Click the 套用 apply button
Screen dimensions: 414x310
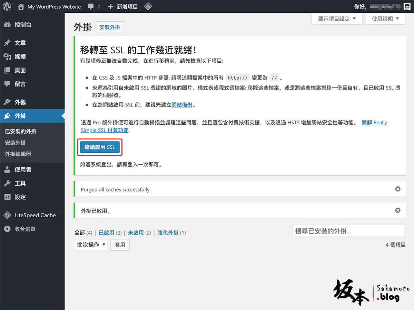[120, 245]
